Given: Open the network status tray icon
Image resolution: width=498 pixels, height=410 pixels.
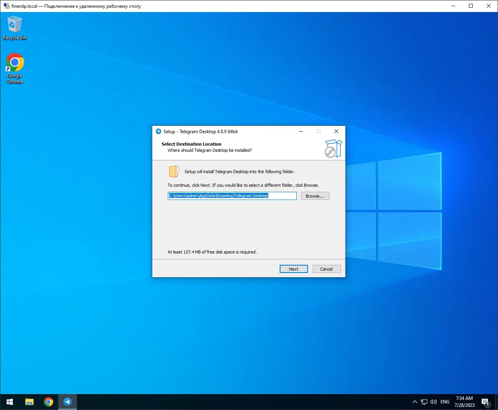Looking at the screenshot, I should (424, 402).
